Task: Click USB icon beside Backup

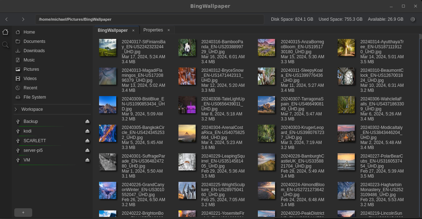Action: 18,121
